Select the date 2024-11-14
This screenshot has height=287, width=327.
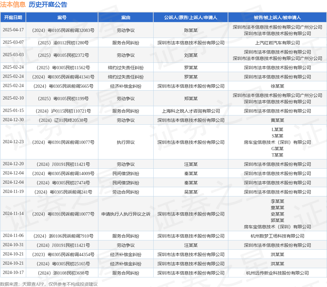tap(13, 213)
